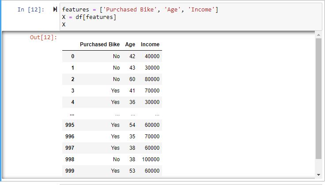Screen dimensions: 325x185
Task: Click the Income column header
Action: 150,44
